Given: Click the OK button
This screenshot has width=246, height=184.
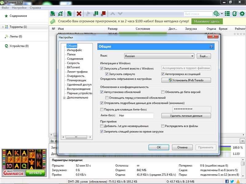Looking at the screenshot, I should pos(159,147).
